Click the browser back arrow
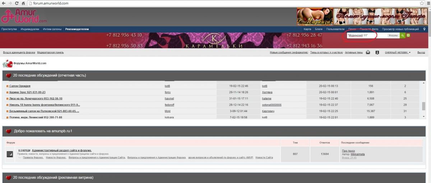 coord(3,3)
